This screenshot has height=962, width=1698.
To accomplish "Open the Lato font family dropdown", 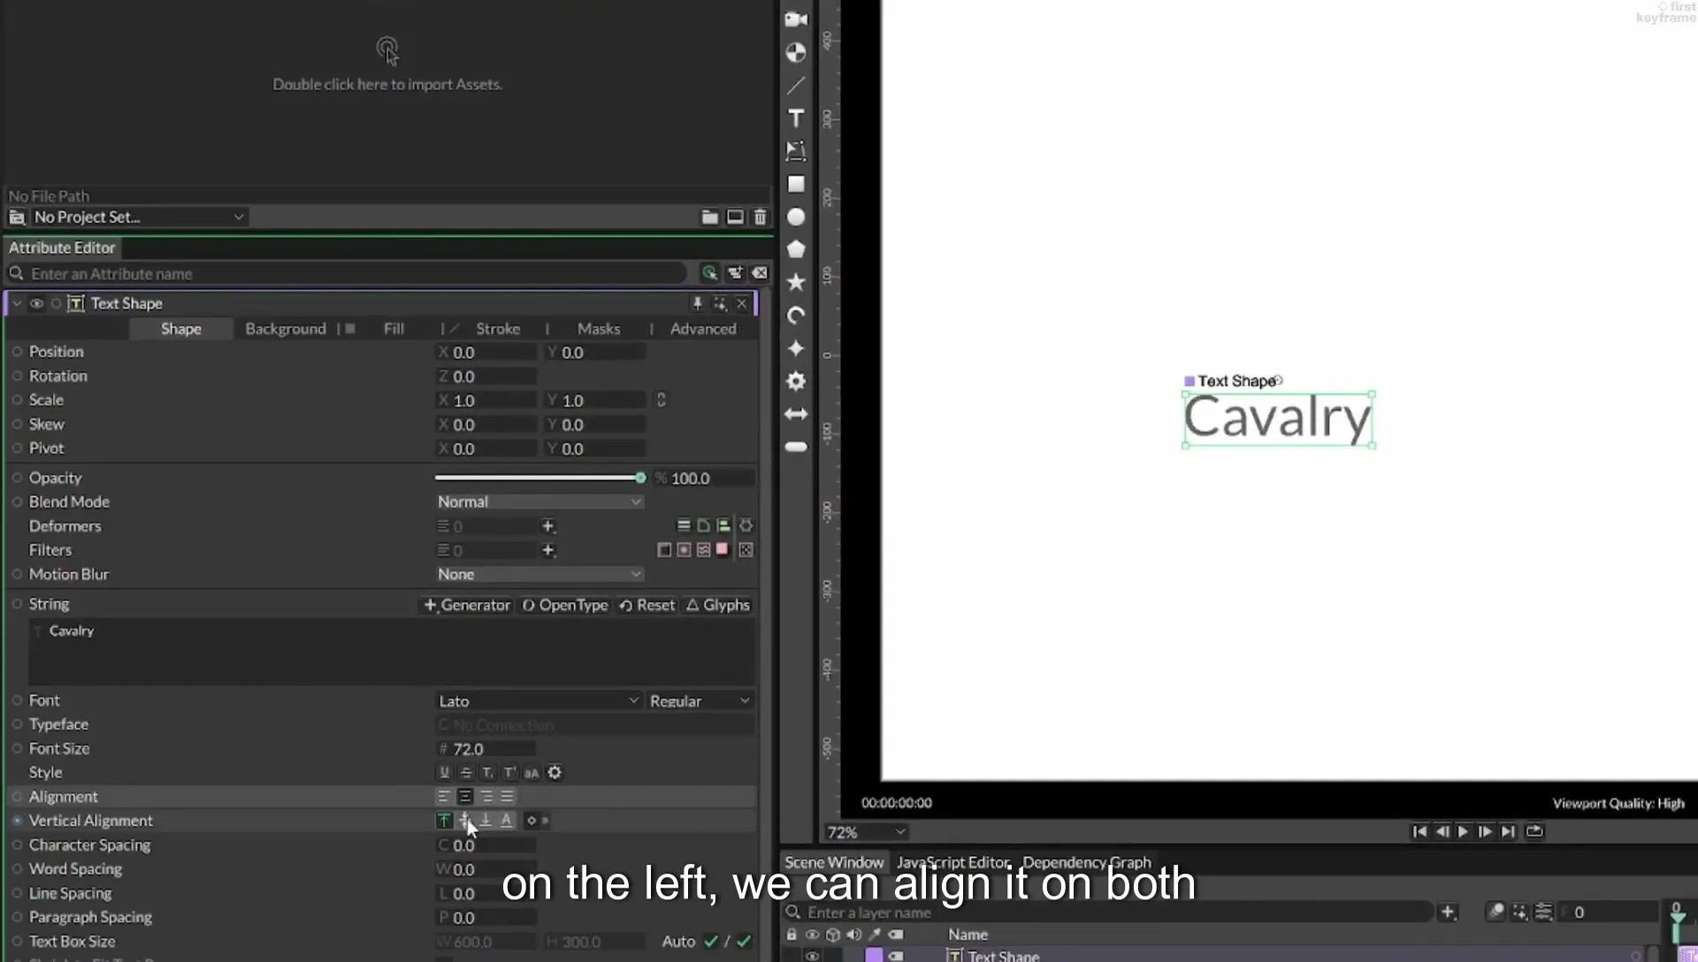I will (x=539, y=700).
